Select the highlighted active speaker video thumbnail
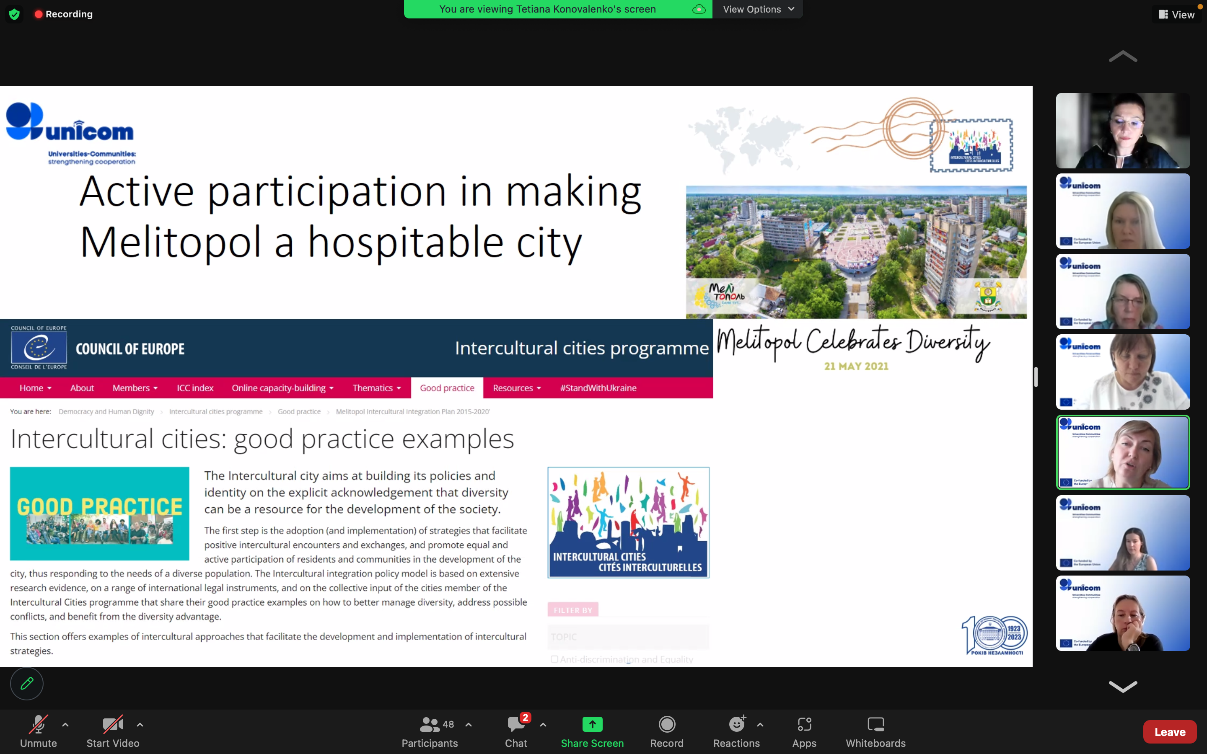1207x754 pixels. point(1123,452)
